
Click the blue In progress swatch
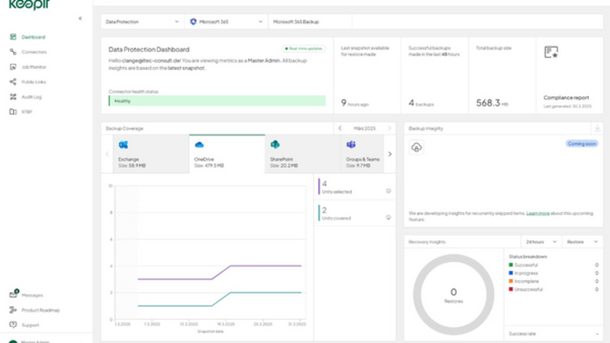(x=510, y=273)
